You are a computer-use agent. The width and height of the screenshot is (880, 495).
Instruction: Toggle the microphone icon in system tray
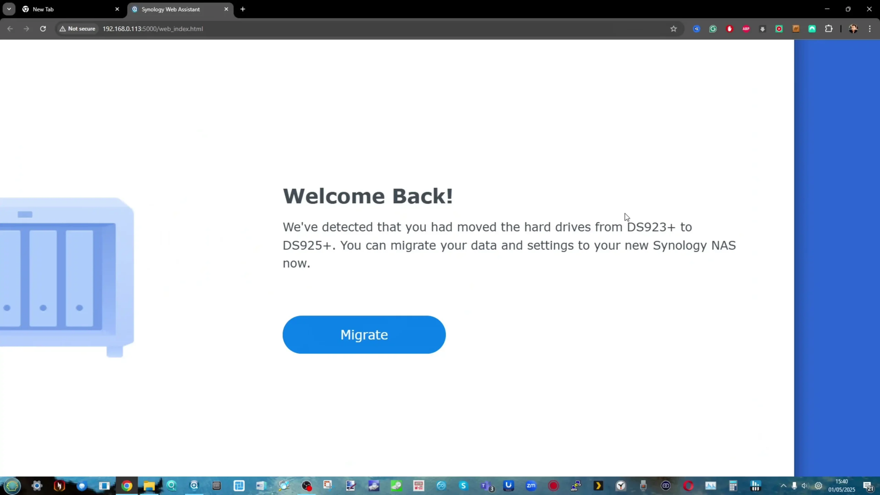click(x=794, y=486)
